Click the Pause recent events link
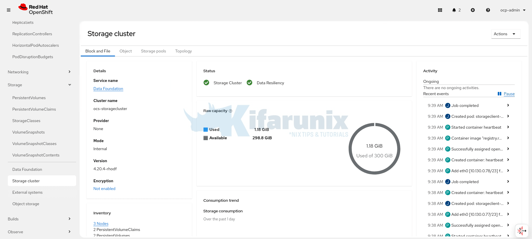The width and height of the screenshot is (532, 239). click(x=509, y=94)
